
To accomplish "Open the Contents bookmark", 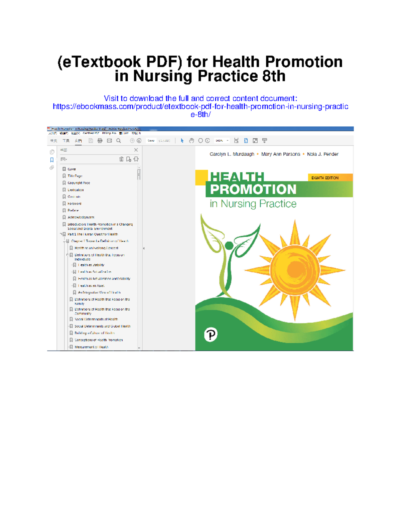I will pyautogui.click(x=74, y=197).
